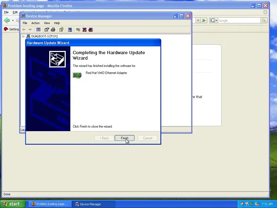Switch to Device Manager taskbar item
Image resolution: width=277 pixels, height=208 pixels.
[x=94, y=204]
